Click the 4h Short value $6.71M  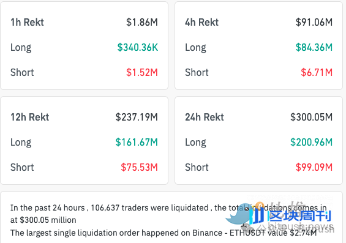(317, 73)
